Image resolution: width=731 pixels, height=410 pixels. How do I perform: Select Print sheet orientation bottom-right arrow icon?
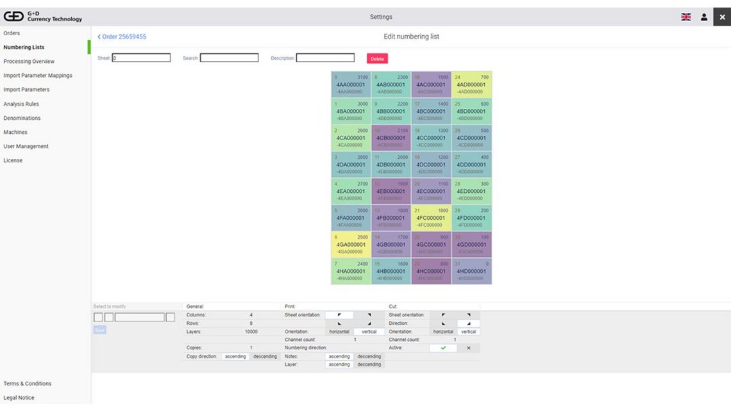coord(369,324)
